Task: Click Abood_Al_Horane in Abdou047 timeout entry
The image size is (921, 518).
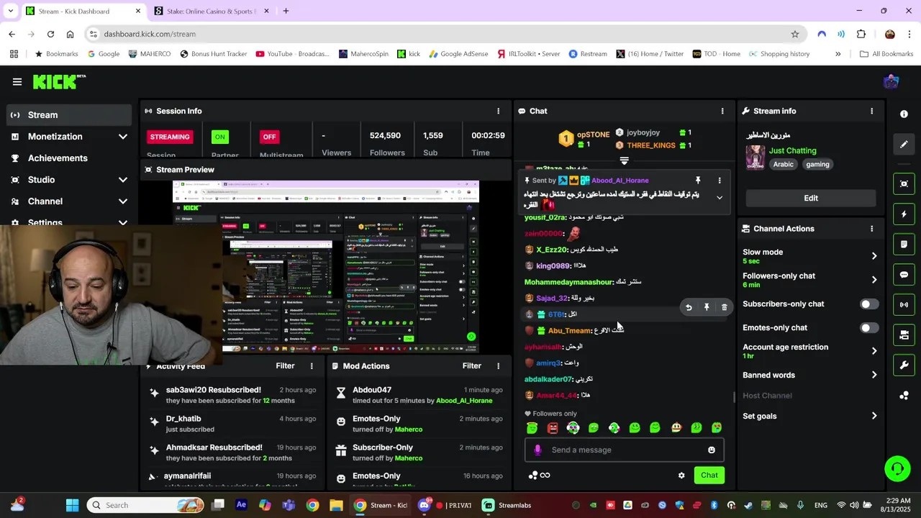Action: tap(463, 401)
